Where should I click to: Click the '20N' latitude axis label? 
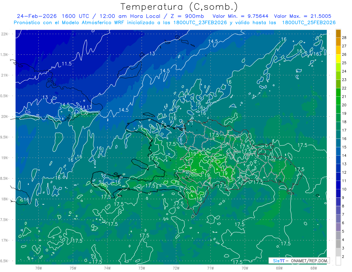coord(4,116)
